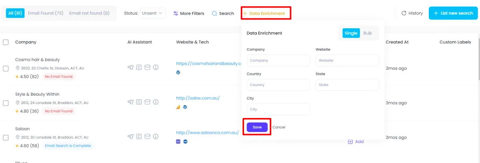Focus the Company input field
480x163 pixels.
click(278, 61)
